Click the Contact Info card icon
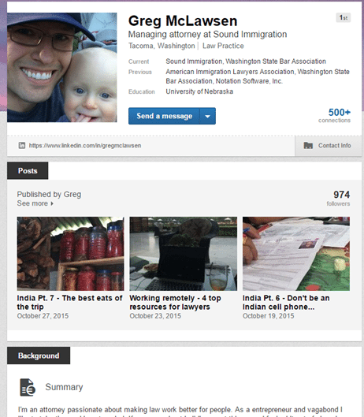Viewport: 364px width, 417px height. coord(308,146)
